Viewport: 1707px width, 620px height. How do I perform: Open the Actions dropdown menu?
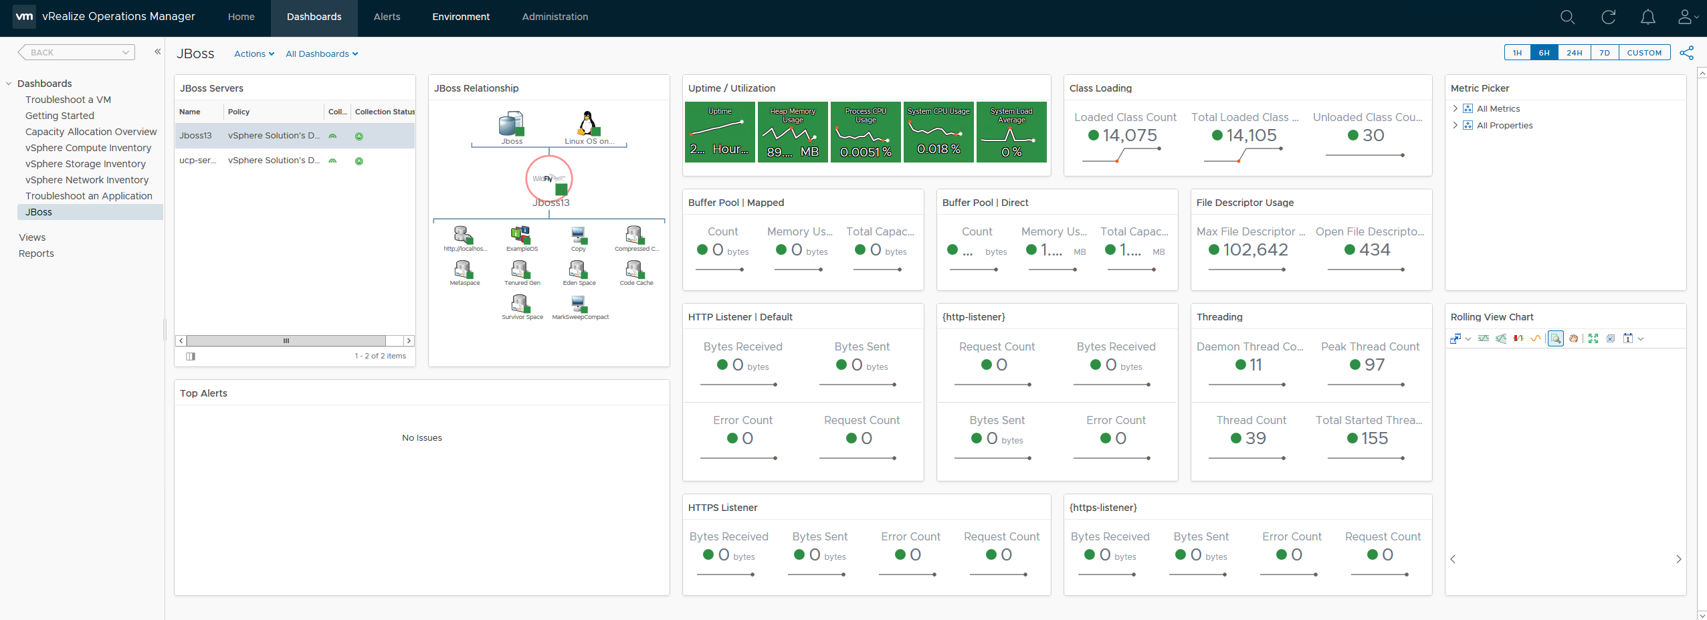(x=254, y=54)
